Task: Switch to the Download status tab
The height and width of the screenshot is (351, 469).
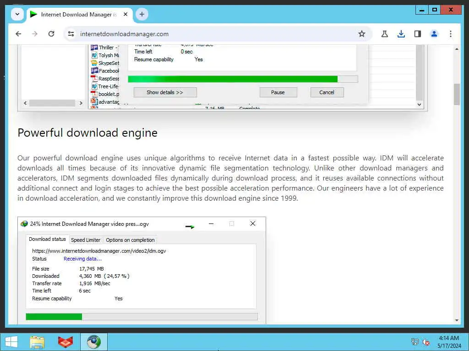Action: (47, 239)
